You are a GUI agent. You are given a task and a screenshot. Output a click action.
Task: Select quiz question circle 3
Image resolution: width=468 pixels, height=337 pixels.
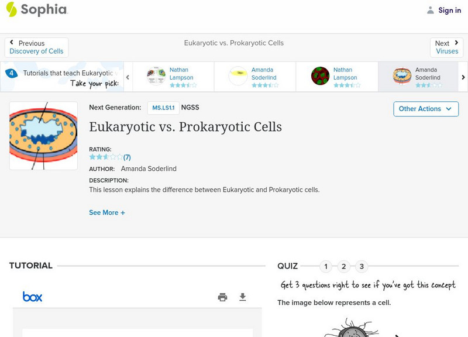point(362,266)
